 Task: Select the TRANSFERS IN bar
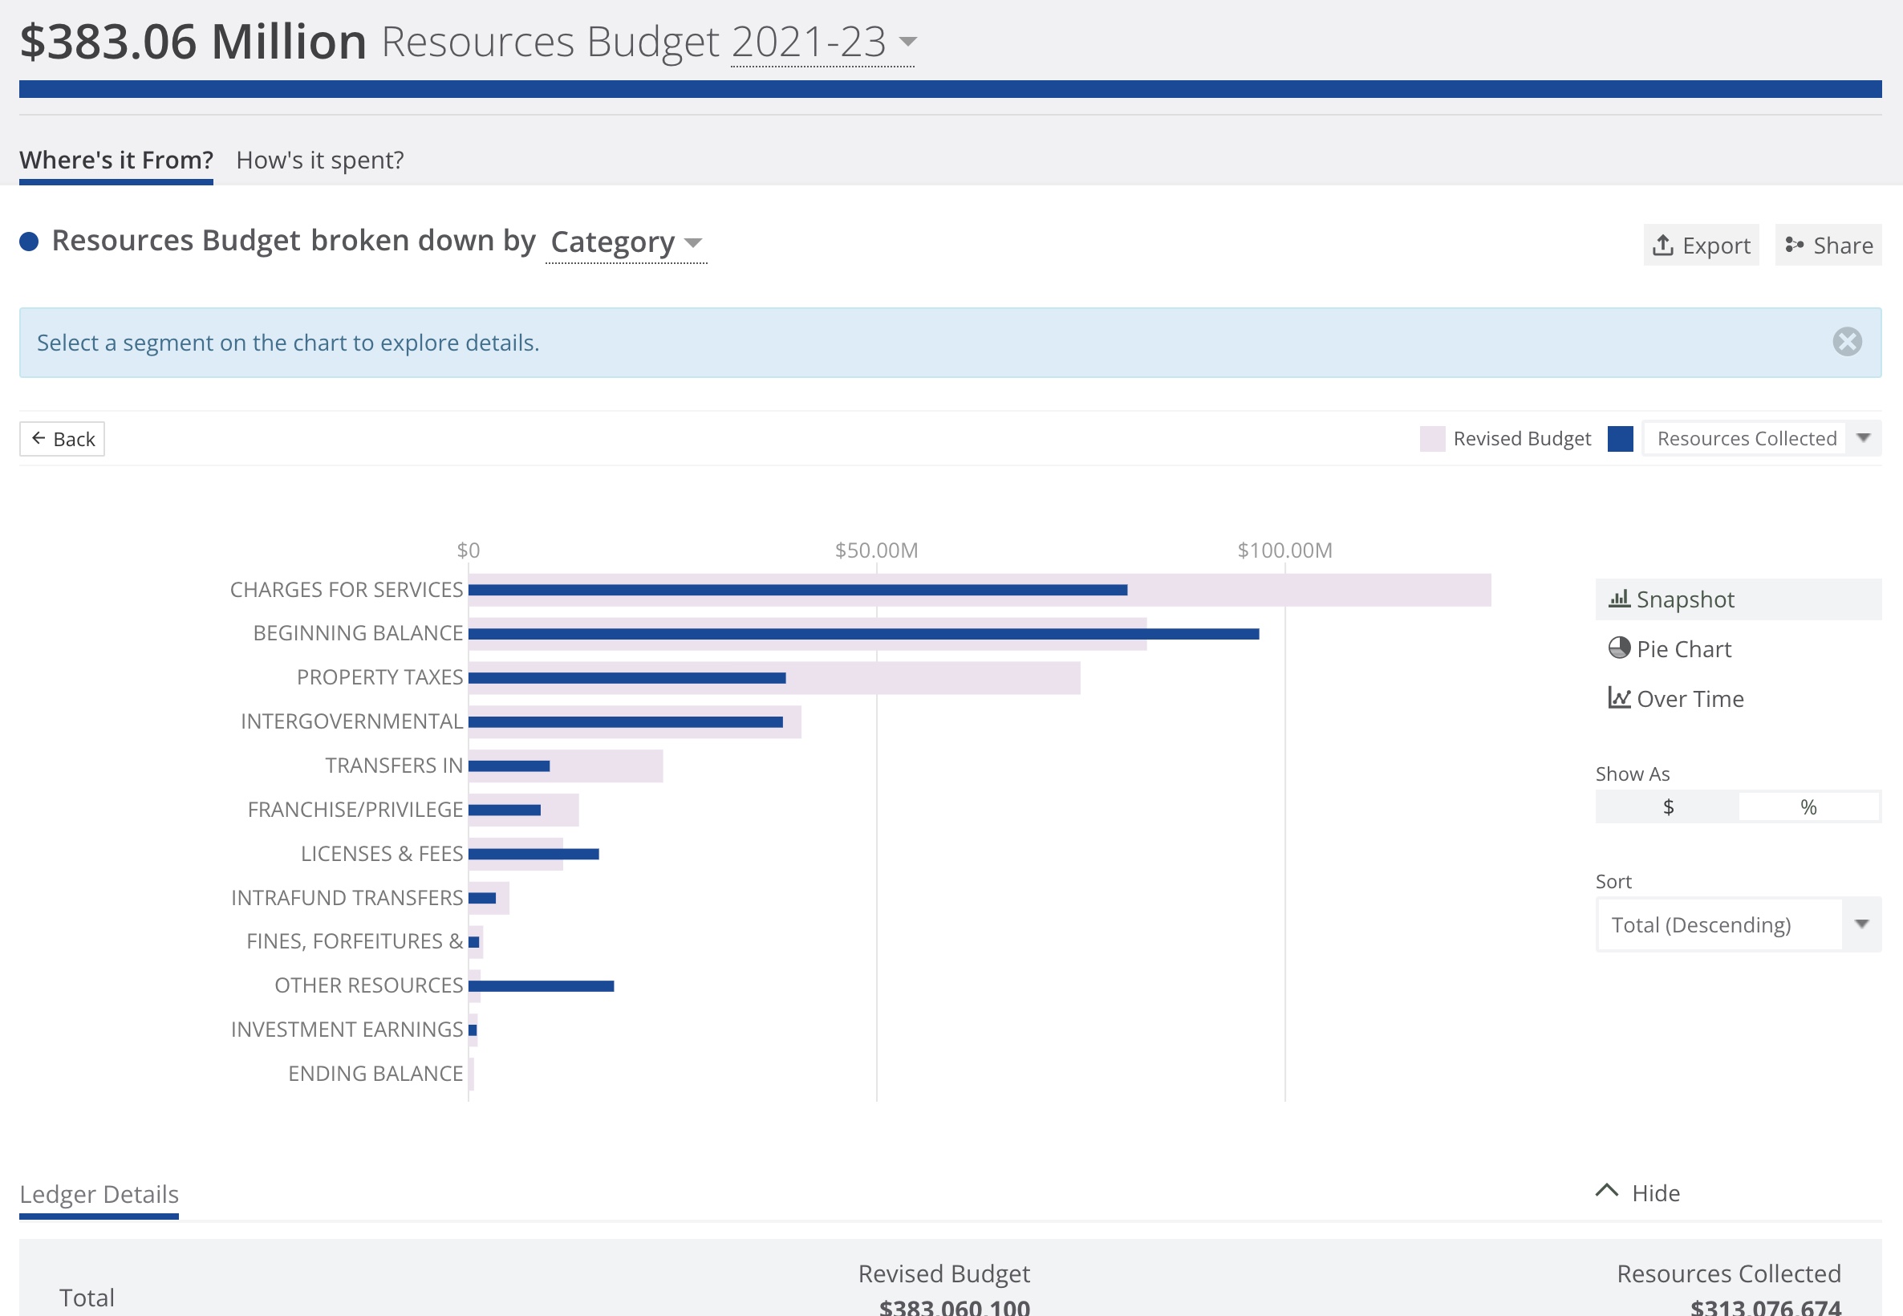[566, 766]
